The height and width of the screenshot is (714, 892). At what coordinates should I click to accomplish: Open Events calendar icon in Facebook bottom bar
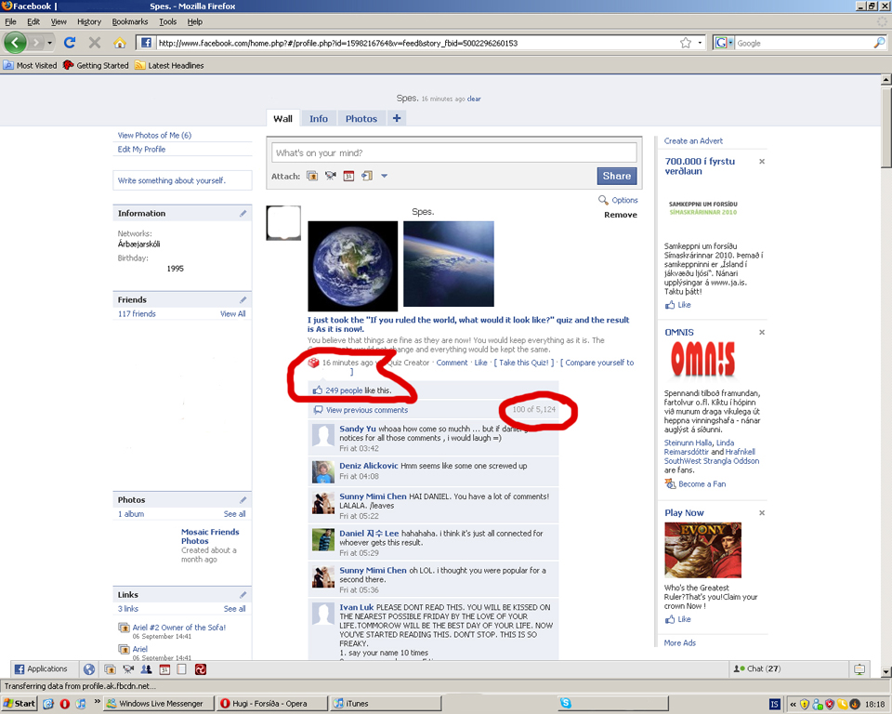click(x=164, y=669)
